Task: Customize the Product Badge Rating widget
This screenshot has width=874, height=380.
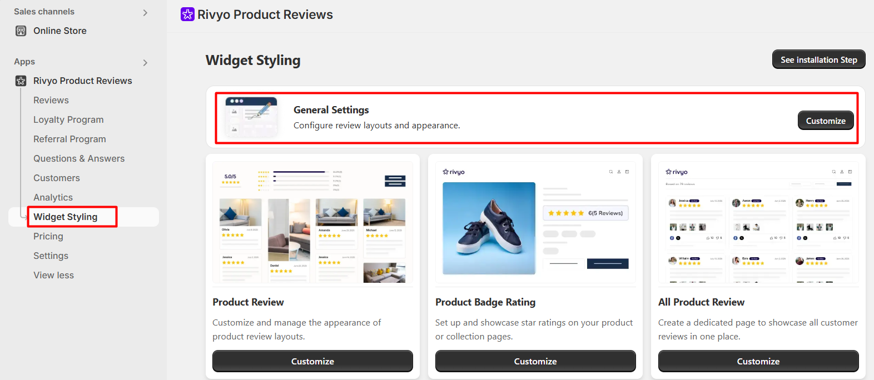Action: 535,361
